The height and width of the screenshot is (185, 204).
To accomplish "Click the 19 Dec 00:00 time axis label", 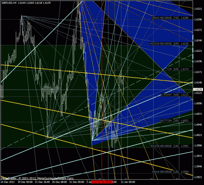I will tap(25, 182).
